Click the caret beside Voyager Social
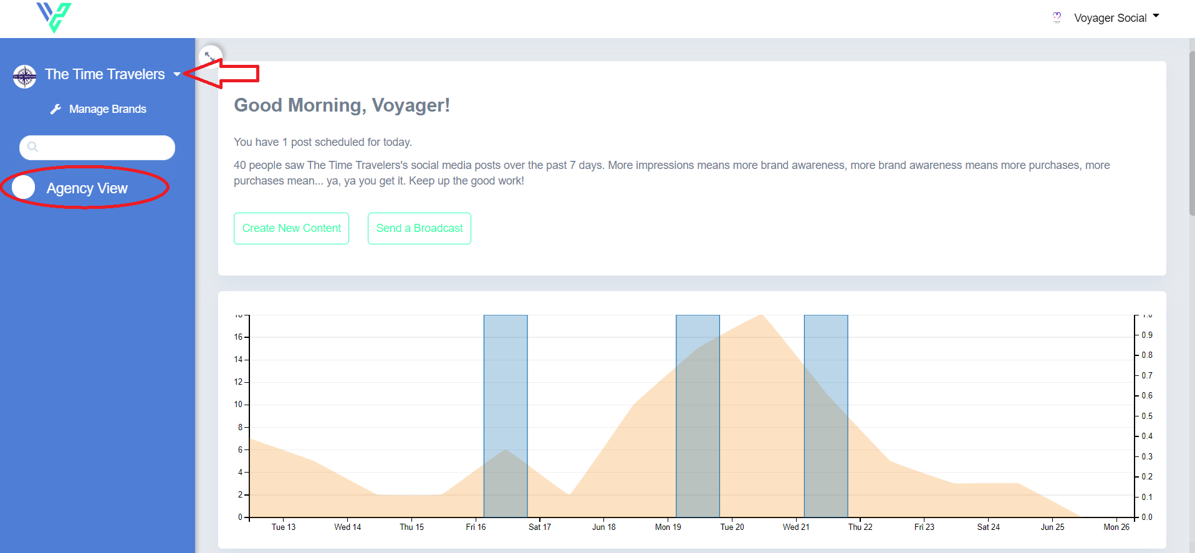This screenshot has width=1195, height=553. click(x=1156, y=16)
